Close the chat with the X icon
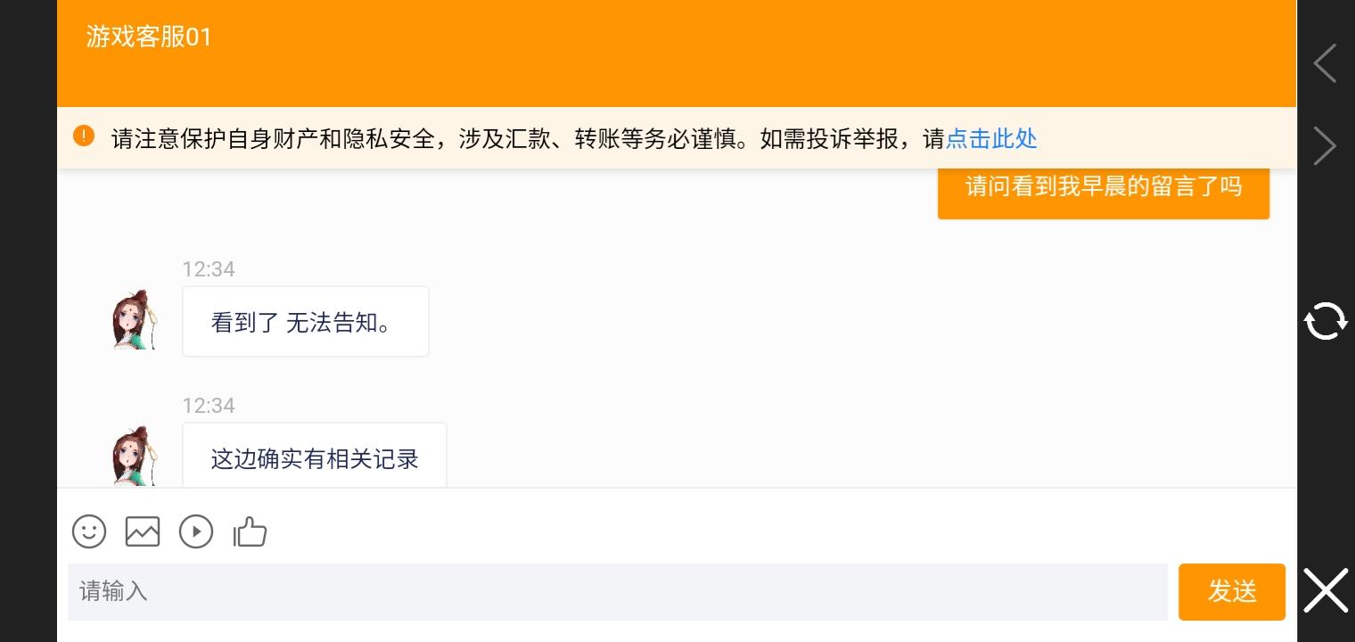The height and width of the screenshot is (642, 1355). (1326, 590)
